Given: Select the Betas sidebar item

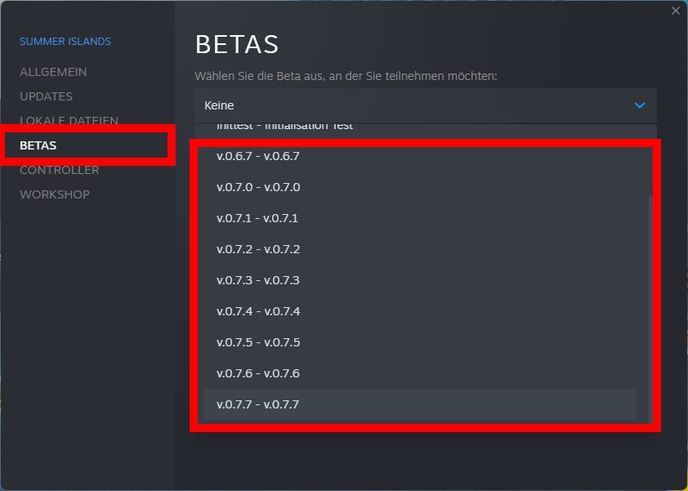Looking at the screenshot, I should pyautogui.click(x=38, y=145).
